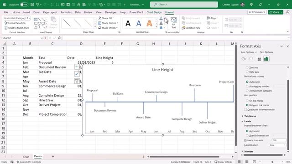Screen dimensions: 292x164
Task: Click the Format Selection icon
Action: coord(6,23)
